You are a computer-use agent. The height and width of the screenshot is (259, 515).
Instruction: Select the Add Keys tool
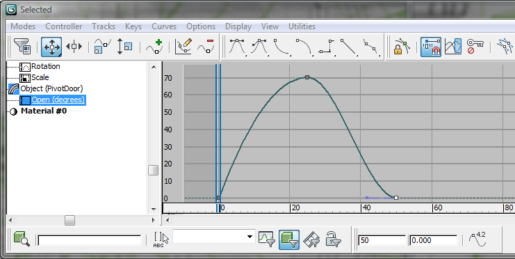tap(155, 47)
